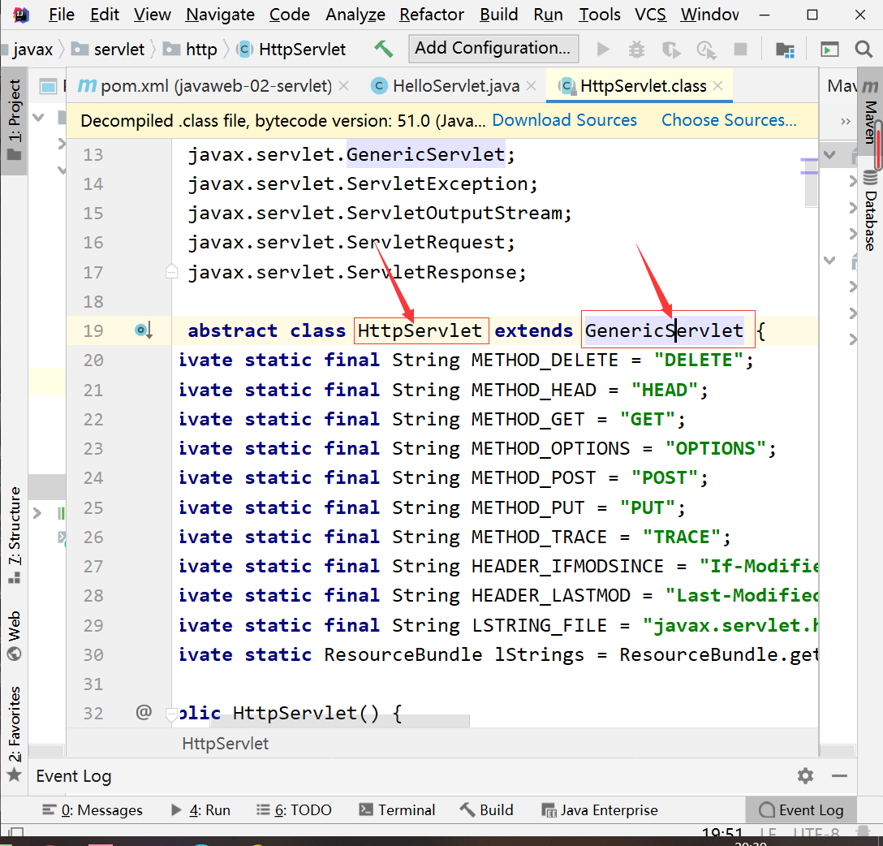Open Event Log settings gear
This screenshot has width=883, height=846.
pos(805,775)
